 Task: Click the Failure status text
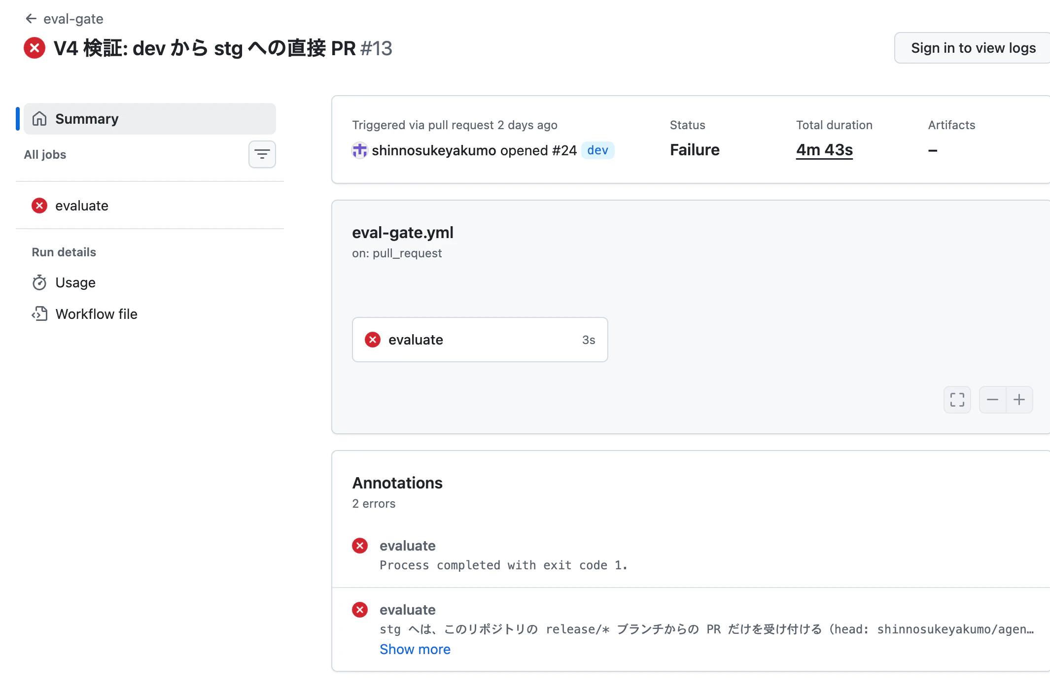coord(695,150)
